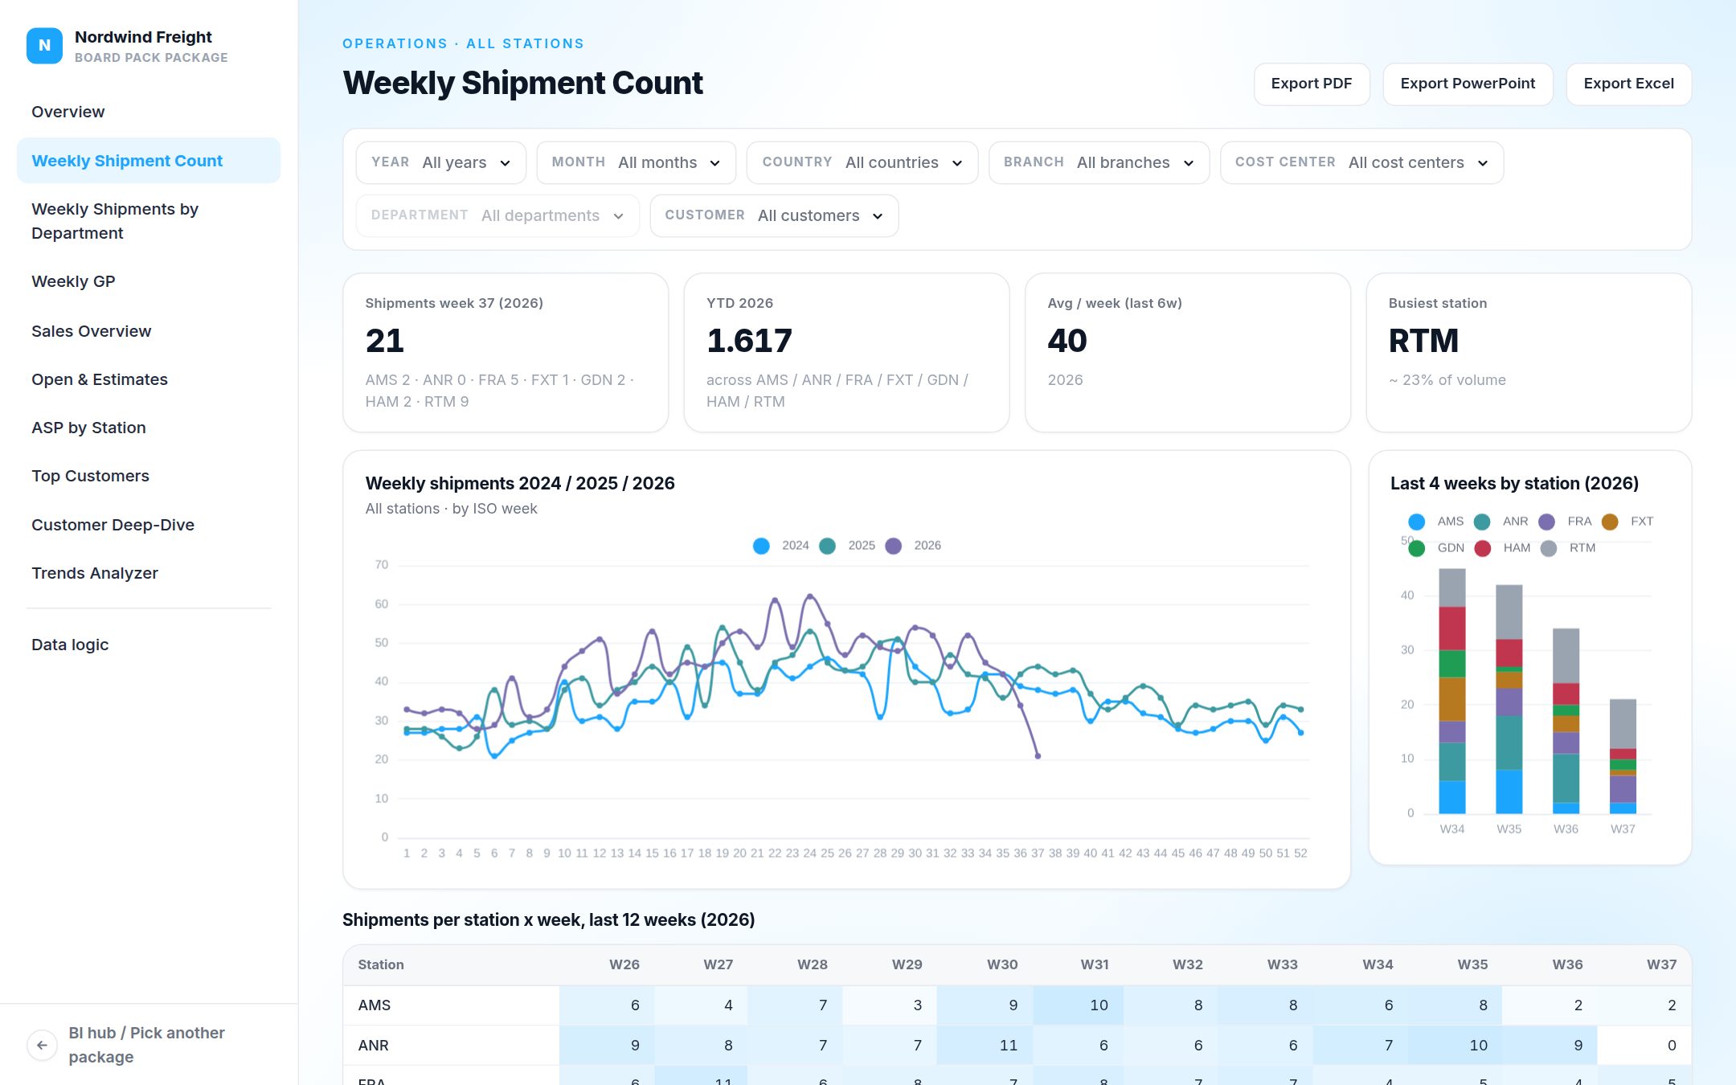Open Data logic in the sidebar
This screenshot has width=1736, height=1085.
click(149, 645)
